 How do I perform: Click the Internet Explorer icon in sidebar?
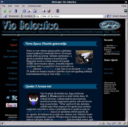8,98
